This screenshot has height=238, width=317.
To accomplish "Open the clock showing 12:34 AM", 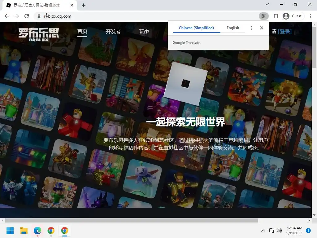I will click(294, 231).
